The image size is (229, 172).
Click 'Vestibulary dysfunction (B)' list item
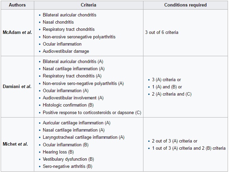(x=68, y=159)
